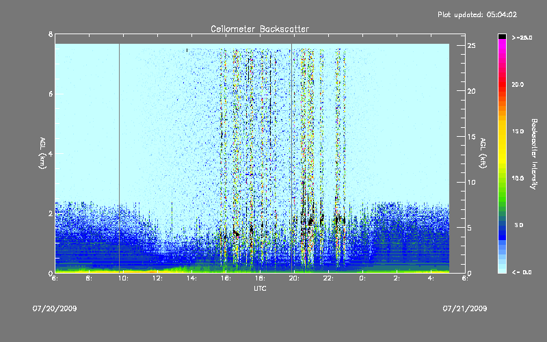Click the gray vertical marker line near 20: UTC
The height and width of the screenshot is (342, 547).
(292, 158)
